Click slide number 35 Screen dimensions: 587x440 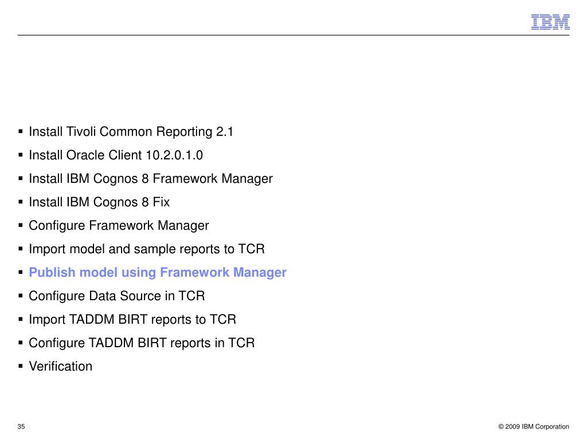21,426
